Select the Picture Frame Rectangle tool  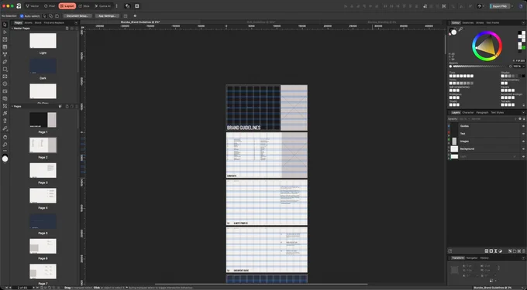click(x=5, y=77)
